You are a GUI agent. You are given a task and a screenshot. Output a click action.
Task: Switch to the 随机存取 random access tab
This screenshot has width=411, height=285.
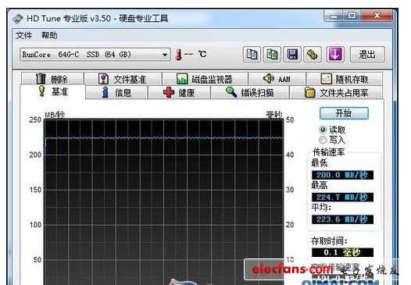pos(344,79)
